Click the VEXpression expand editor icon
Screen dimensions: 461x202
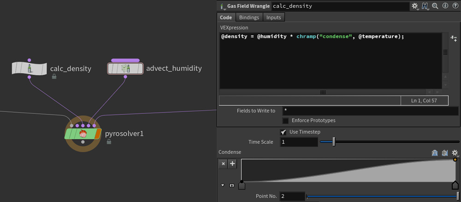tap(454, 39)
